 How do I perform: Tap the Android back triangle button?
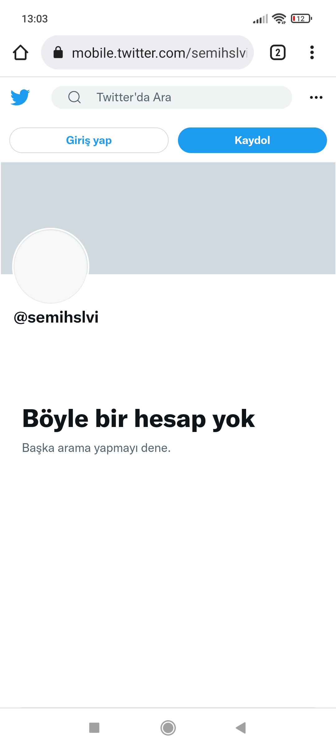[241, 728]
